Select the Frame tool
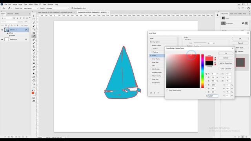The height and width of the screenshot is (141, 251). pos(34,33)
